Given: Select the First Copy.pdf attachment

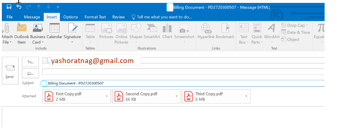Looking at the screenshot, I should (x=77, y=96).
